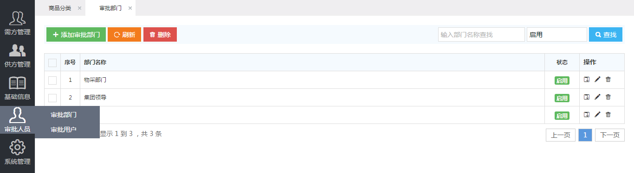Click detail view icon for 物采部门 row
This screenshot has height=173, width=634.
587,80
